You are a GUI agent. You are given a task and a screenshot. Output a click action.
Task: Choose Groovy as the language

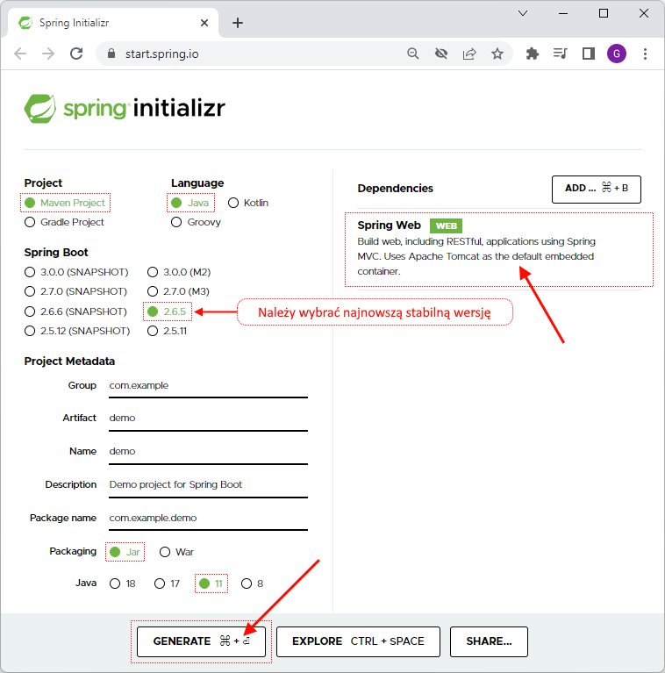[196, 222]
